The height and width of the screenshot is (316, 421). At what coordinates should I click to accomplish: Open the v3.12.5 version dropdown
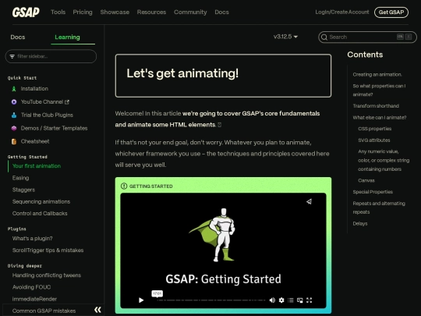coord(285,37)
